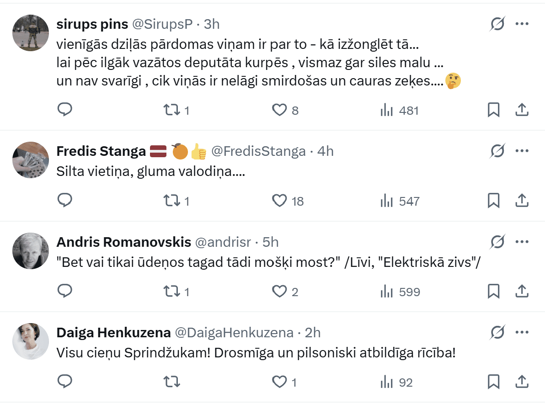Viewport: 545px width, 404px height.
Task: Bookmark Andris Romanovskis' tweet
Action: pos(493,291)
